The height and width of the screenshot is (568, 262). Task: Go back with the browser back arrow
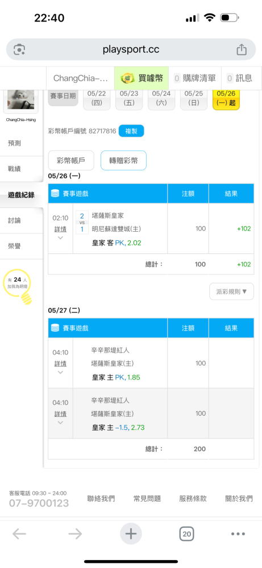19,533
